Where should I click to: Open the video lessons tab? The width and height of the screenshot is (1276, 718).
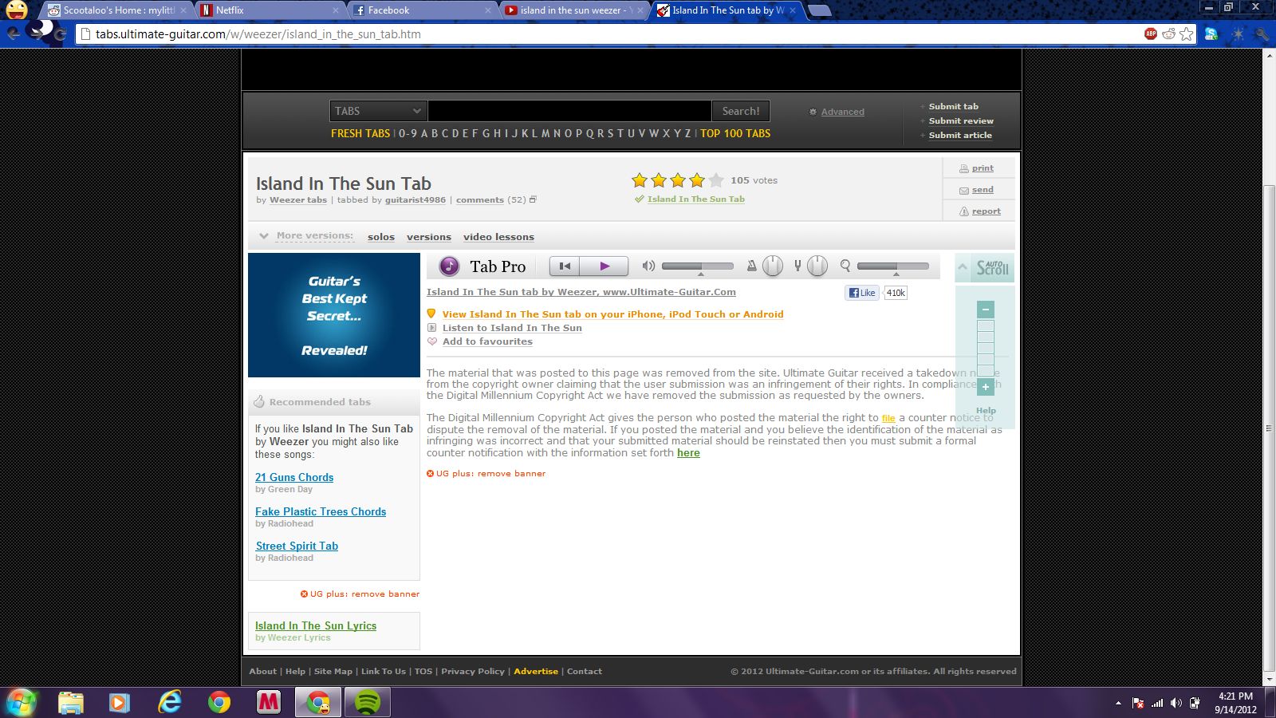pyautogui.click(x=498, y=237)
